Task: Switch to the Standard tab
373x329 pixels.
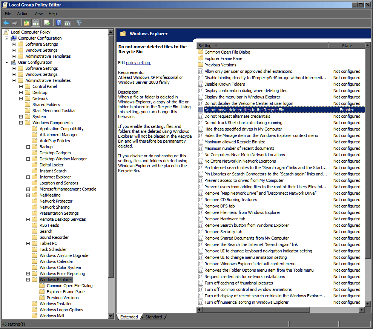Action: coord(153,317)
